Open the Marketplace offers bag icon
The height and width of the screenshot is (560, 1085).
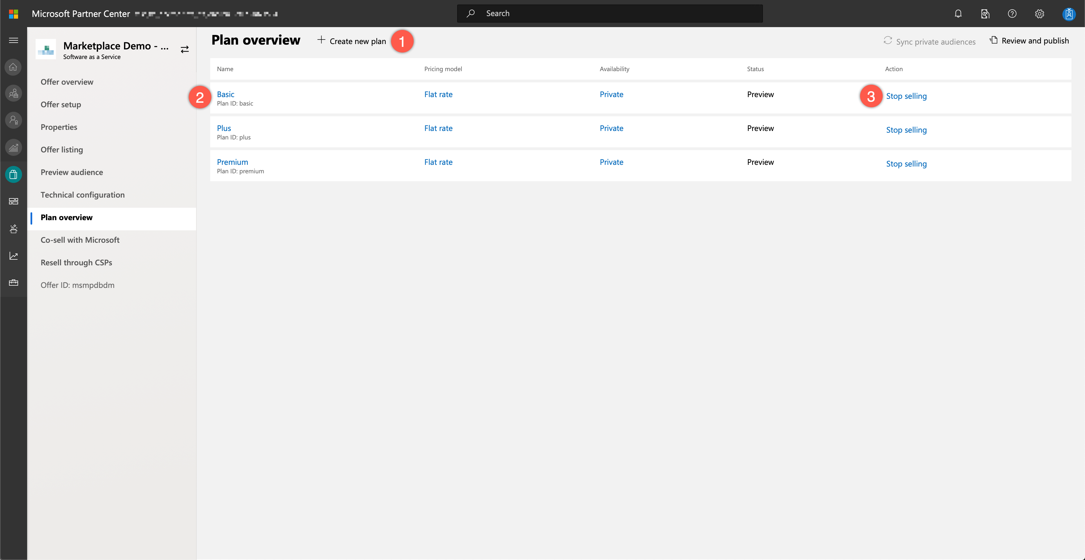[x=14, y=174]
